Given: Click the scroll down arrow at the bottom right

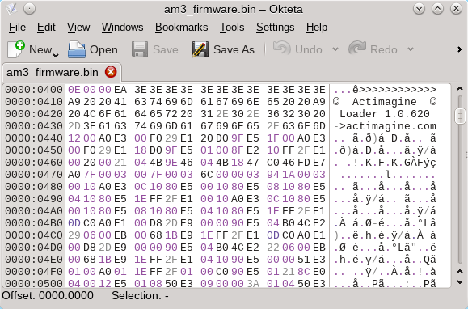Looking at the screenshot, I should coord(460,281).
